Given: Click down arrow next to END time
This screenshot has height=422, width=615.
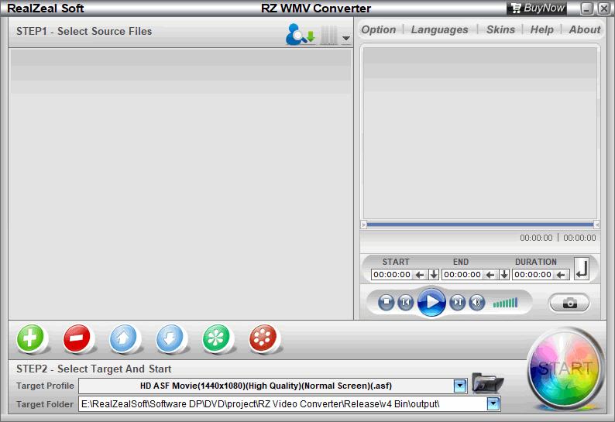Looking at the screenshot, I should coord(504,275).
